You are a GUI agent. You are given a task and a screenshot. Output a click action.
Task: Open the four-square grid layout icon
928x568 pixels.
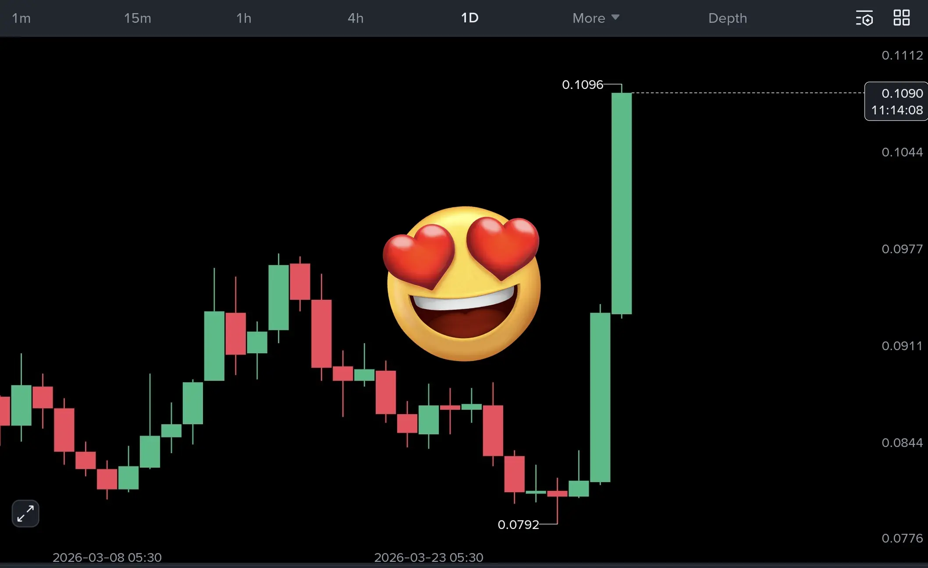click(x=902, y=18)
